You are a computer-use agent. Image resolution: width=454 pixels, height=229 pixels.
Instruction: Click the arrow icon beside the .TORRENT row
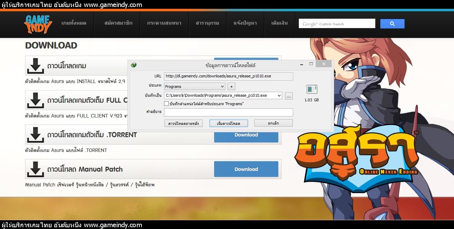pyautogui.click(x=35, y=134)
